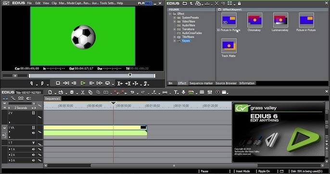The height and width of the screenshot is (174, 330).
Task: Click the Set In point icon
Action: 32,83
